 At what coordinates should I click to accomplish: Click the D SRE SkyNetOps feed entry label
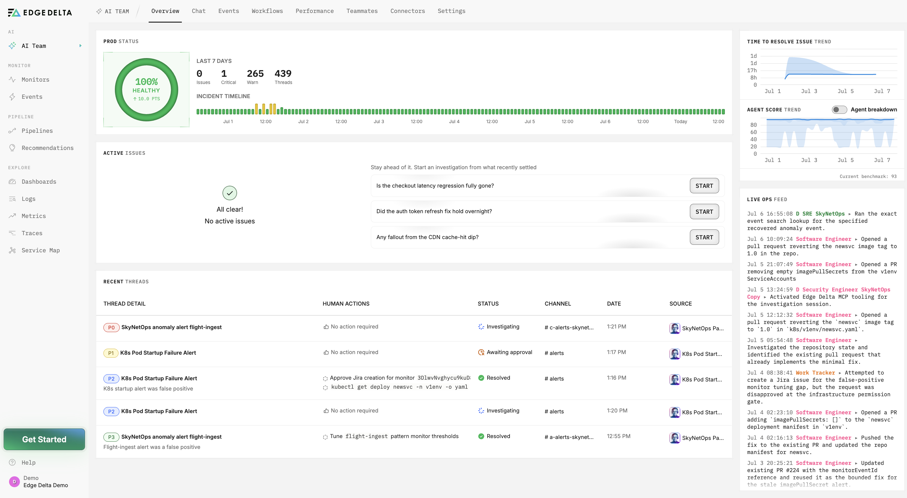(x=820, y=214)
